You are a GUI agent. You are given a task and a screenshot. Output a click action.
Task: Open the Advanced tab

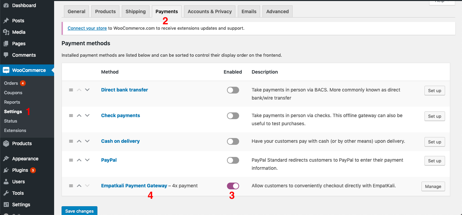pos(277,11)
